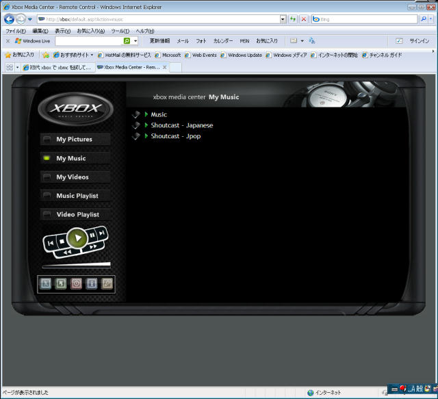Open the My Videos section
438x399 pixels.
tap(75, 177)
